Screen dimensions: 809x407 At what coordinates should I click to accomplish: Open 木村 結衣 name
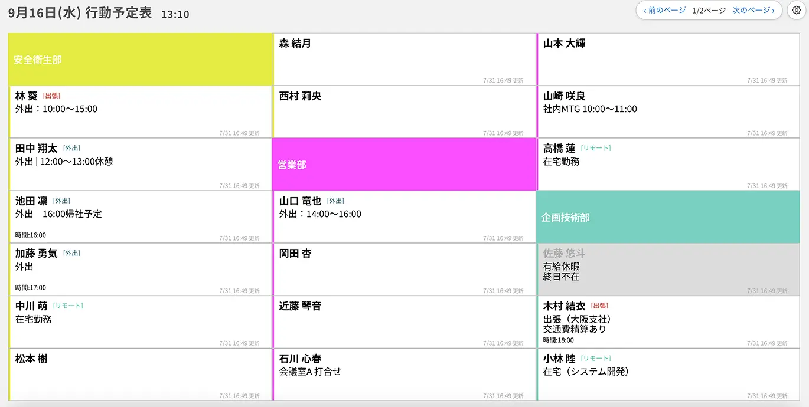[564, 306]
